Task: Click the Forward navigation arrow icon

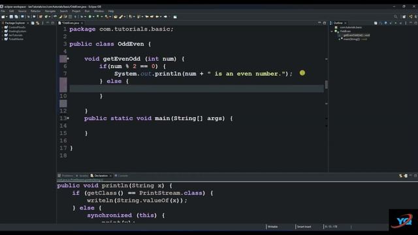Action: pyautogui.click(x=165, y=16)
